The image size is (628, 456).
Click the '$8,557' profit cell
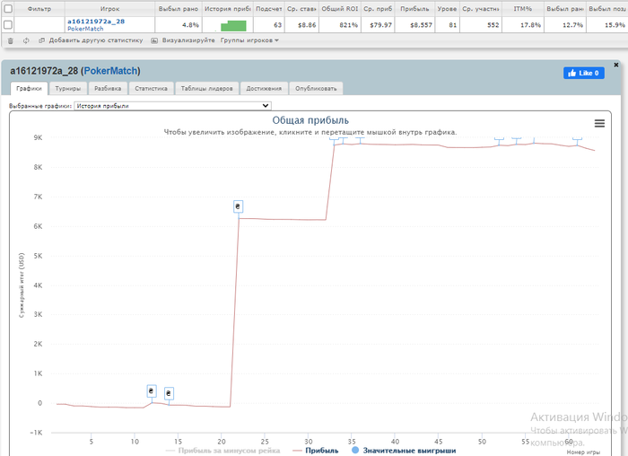click(414, 25)
